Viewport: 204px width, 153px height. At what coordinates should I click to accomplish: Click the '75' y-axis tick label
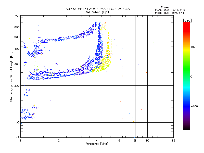tap(18, 137)
